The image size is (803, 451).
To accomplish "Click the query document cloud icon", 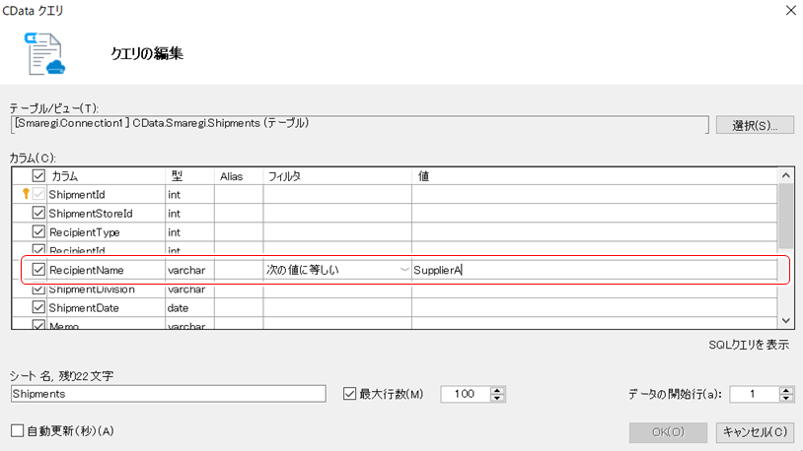I will tap(45, 54).
